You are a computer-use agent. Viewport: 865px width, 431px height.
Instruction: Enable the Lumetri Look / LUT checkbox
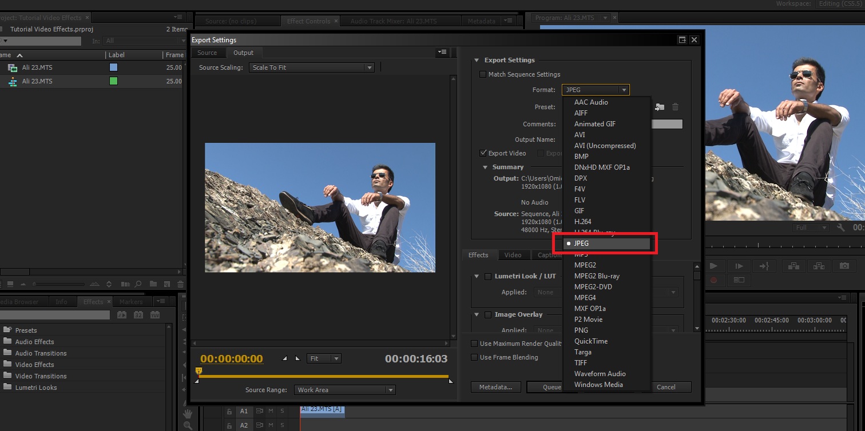coord(488,276)
